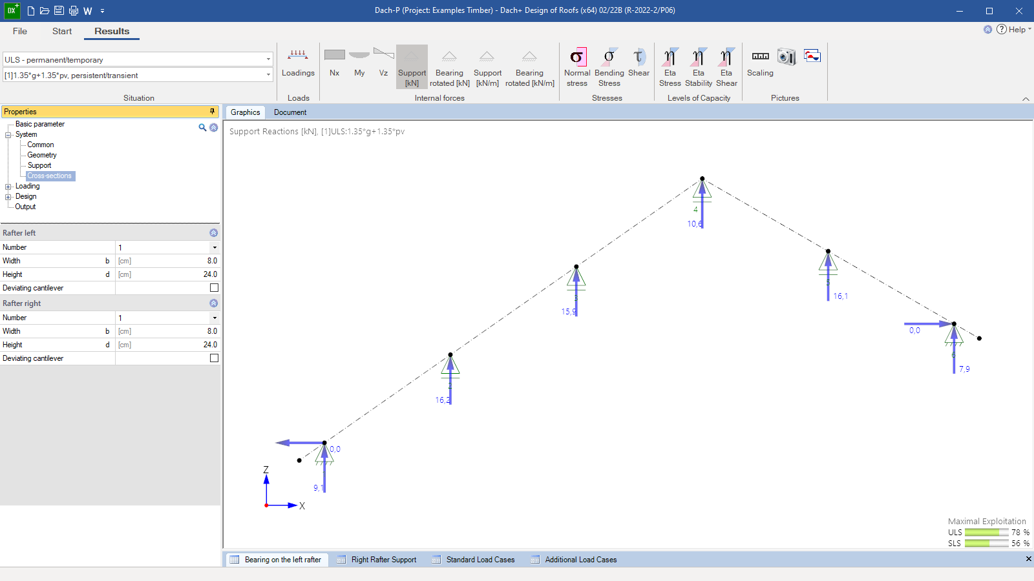Switch to the Start tab
The image size is (1034, 581).
(x=62, y=31)
